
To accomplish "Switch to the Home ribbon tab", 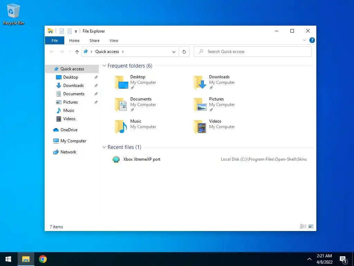I will click(x=74, y=41).
